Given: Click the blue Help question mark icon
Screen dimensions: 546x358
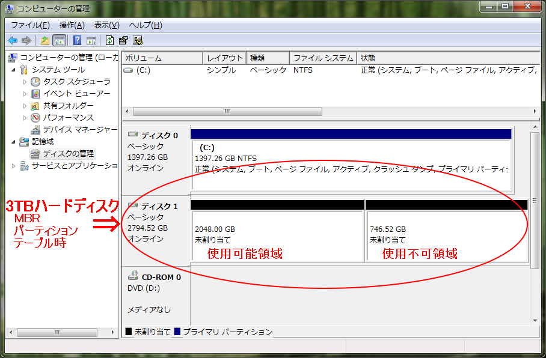Looking at the screenshot, I should (x=77, y=40).
